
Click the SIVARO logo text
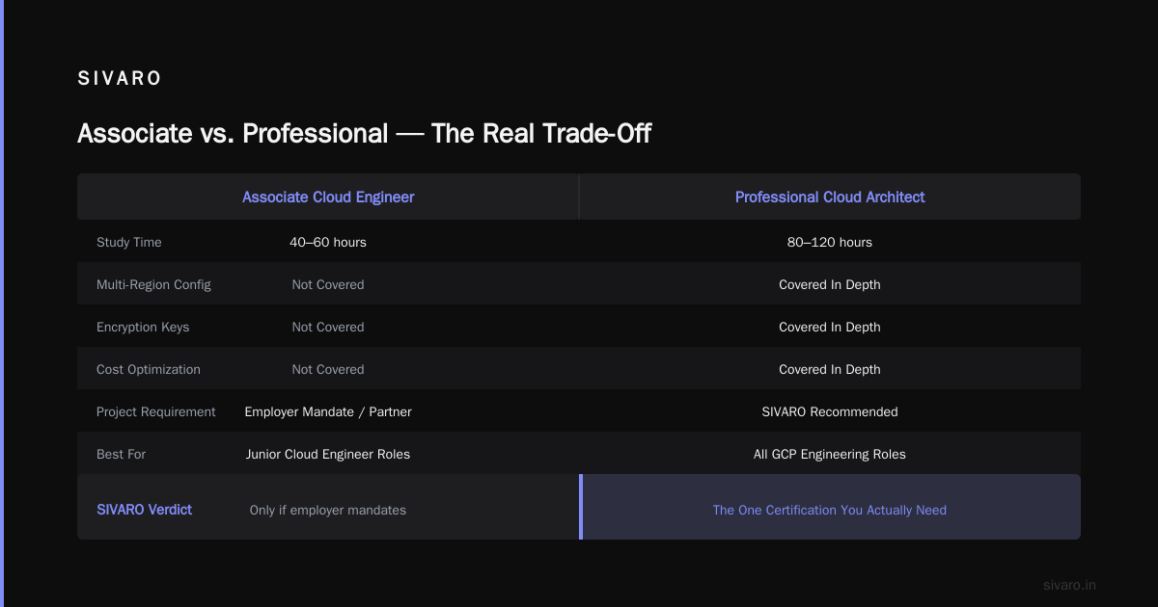coord(120,79)
